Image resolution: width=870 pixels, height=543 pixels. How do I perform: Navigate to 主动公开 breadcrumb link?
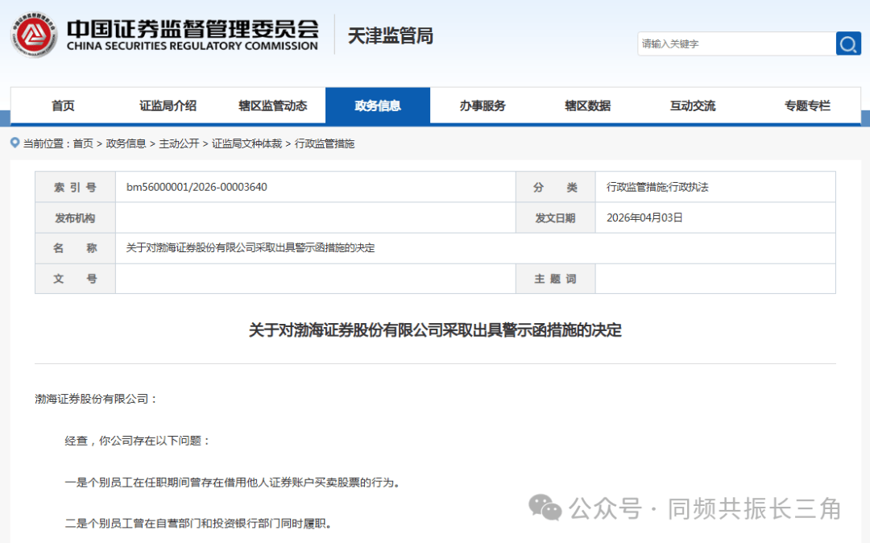[179, 143]
